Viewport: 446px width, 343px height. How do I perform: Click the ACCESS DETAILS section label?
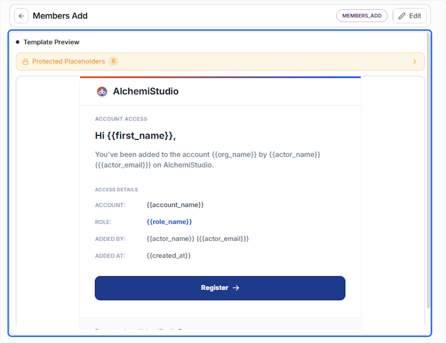116,189
